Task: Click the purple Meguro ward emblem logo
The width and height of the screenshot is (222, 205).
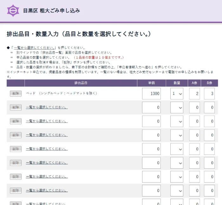Action: [13, 10]
